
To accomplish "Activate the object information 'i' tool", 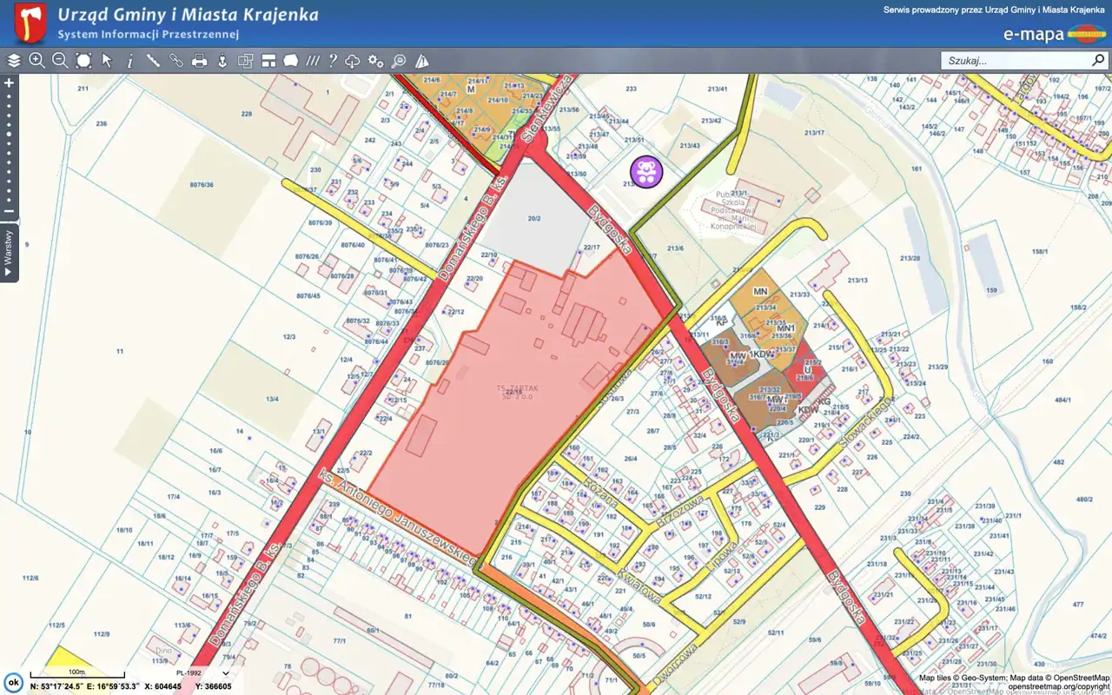I will pyautogui.click(x=130, y=61).
